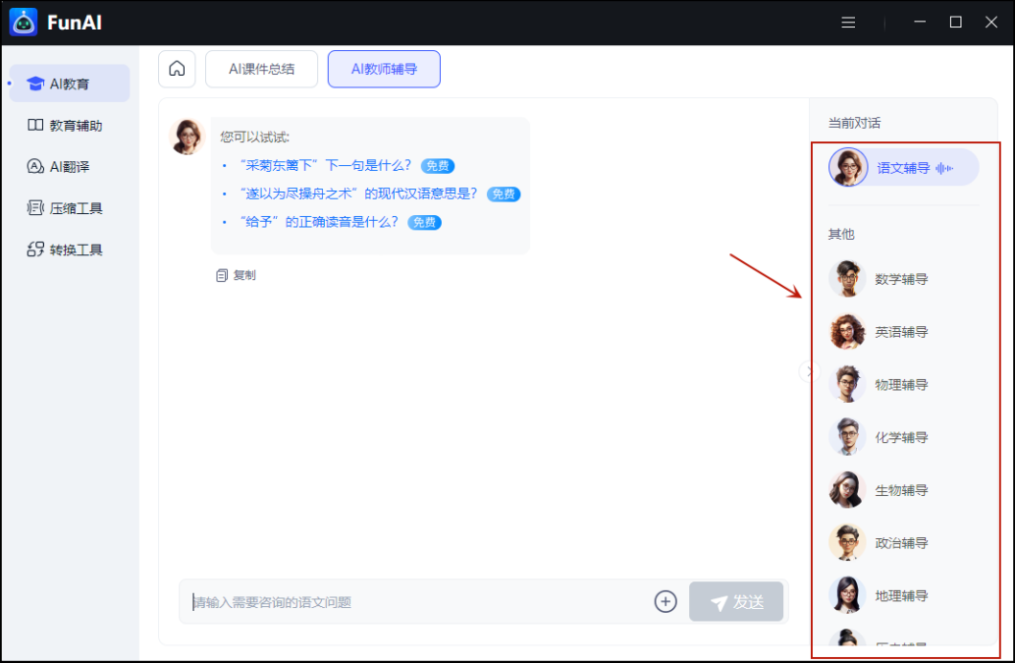The height and width of the screenshot is (663, 1015).
Task: Choose the 物理辅导 tutor
Action: point(902,385)
